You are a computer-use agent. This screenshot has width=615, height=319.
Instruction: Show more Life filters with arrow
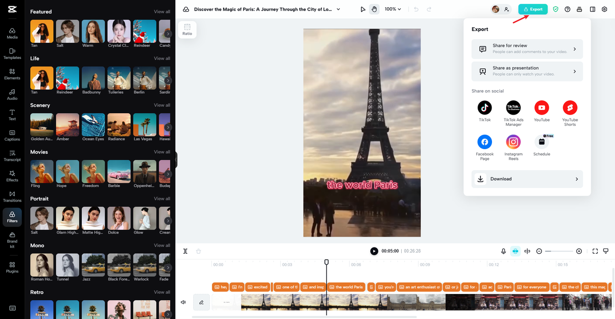click(x=168, y=81)
